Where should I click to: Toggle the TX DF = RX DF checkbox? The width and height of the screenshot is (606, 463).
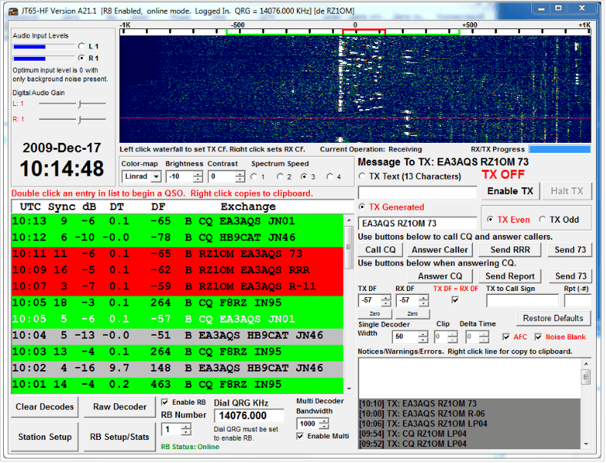point(455,299)
